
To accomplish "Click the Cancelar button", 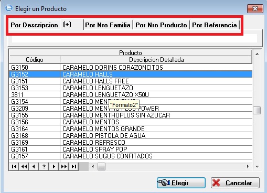I will tap(235, 183).
